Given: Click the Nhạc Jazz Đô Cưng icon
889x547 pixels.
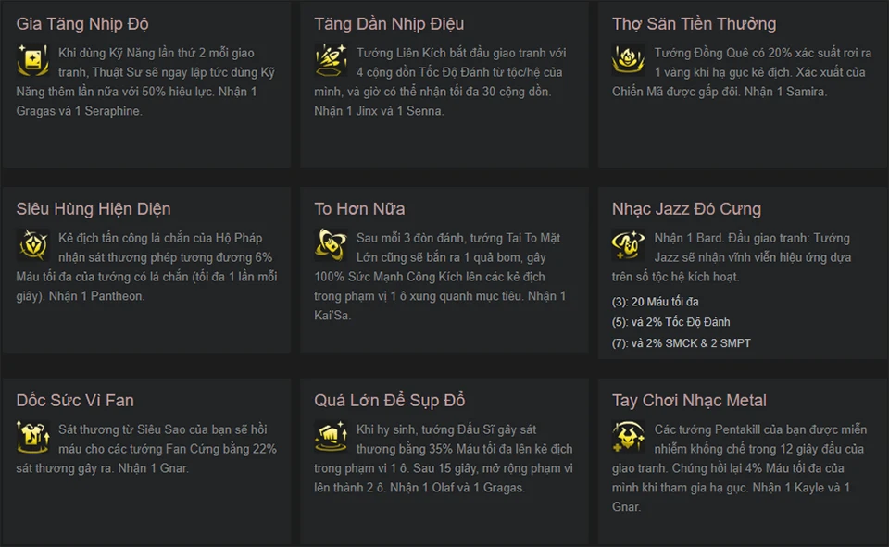Looking at the screenshot, I should point(629,244).
